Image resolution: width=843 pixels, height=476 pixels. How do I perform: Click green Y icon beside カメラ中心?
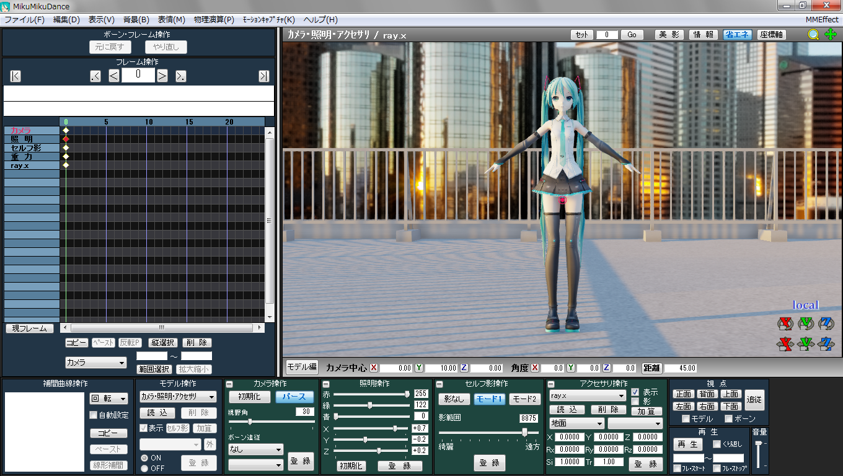[419, 368]
